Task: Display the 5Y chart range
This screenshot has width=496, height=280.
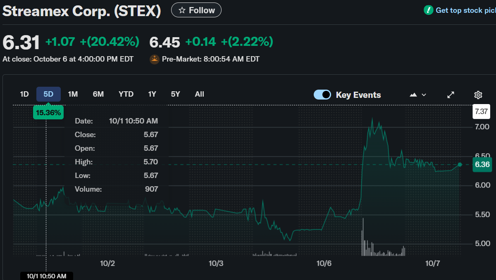Action: tap(176, 94)
